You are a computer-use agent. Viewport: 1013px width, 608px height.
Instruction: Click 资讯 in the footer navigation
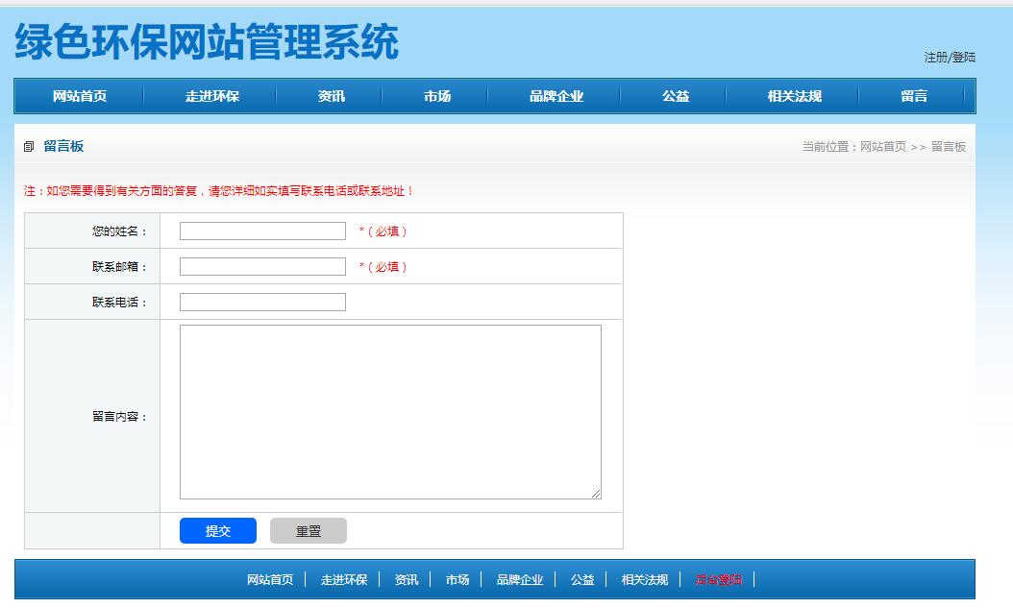click(407, 579)
